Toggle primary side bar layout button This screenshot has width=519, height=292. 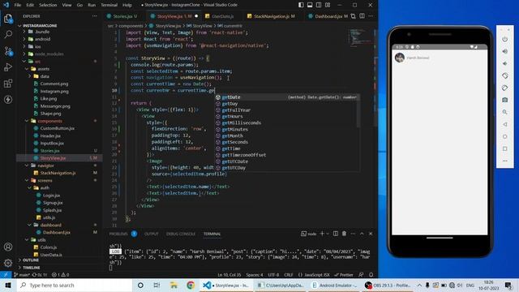(301, 5)
